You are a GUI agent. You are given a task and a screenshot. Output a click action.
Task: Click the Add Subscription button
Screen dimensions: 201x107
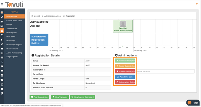click(x=39, y=97)
